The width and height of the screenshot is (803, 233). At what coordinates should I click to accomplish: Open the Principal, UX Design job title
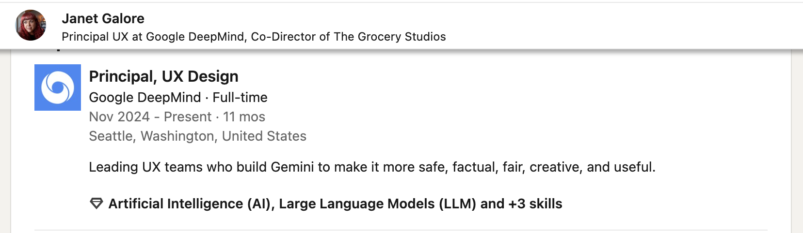tap(163, 76)
